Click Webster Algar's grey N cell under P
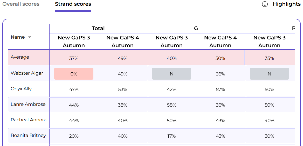Image resolution: width=303 pixels, height=146 pixels. [269, 74]
